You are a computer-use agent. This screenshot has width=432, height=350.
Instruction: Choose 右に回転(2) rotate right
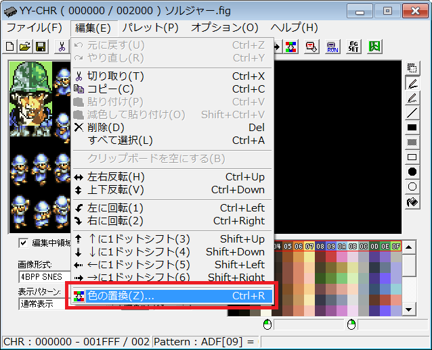[x=173, y=221]
